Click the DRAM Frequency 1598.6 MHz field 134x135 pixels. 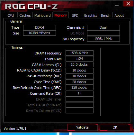pyautogui.click(x=79, y=53)
